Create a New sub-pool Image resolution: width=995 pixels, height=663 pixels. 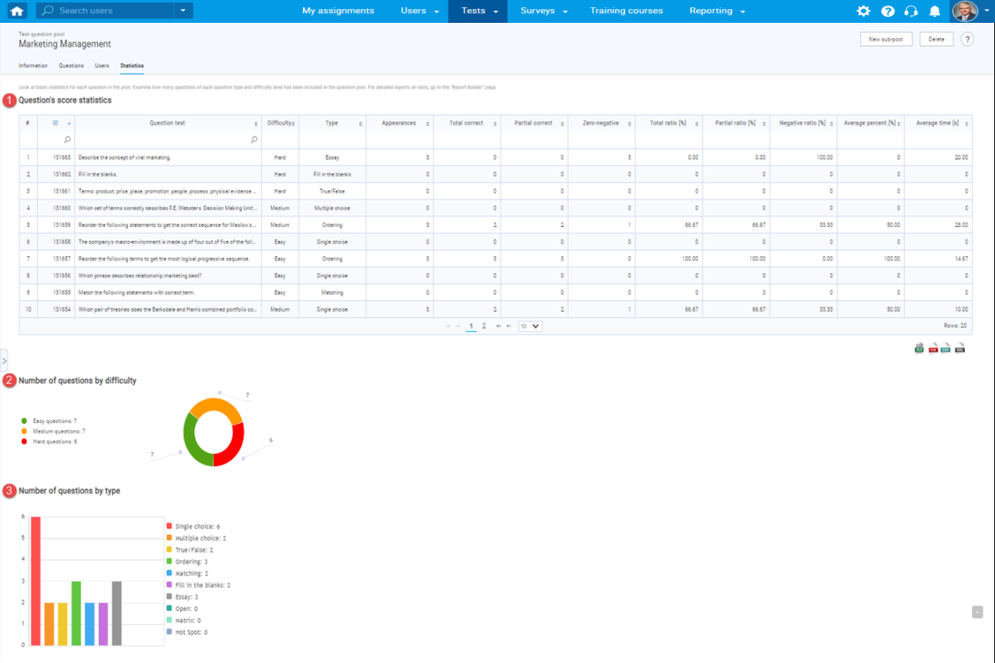tap(886, 38)
